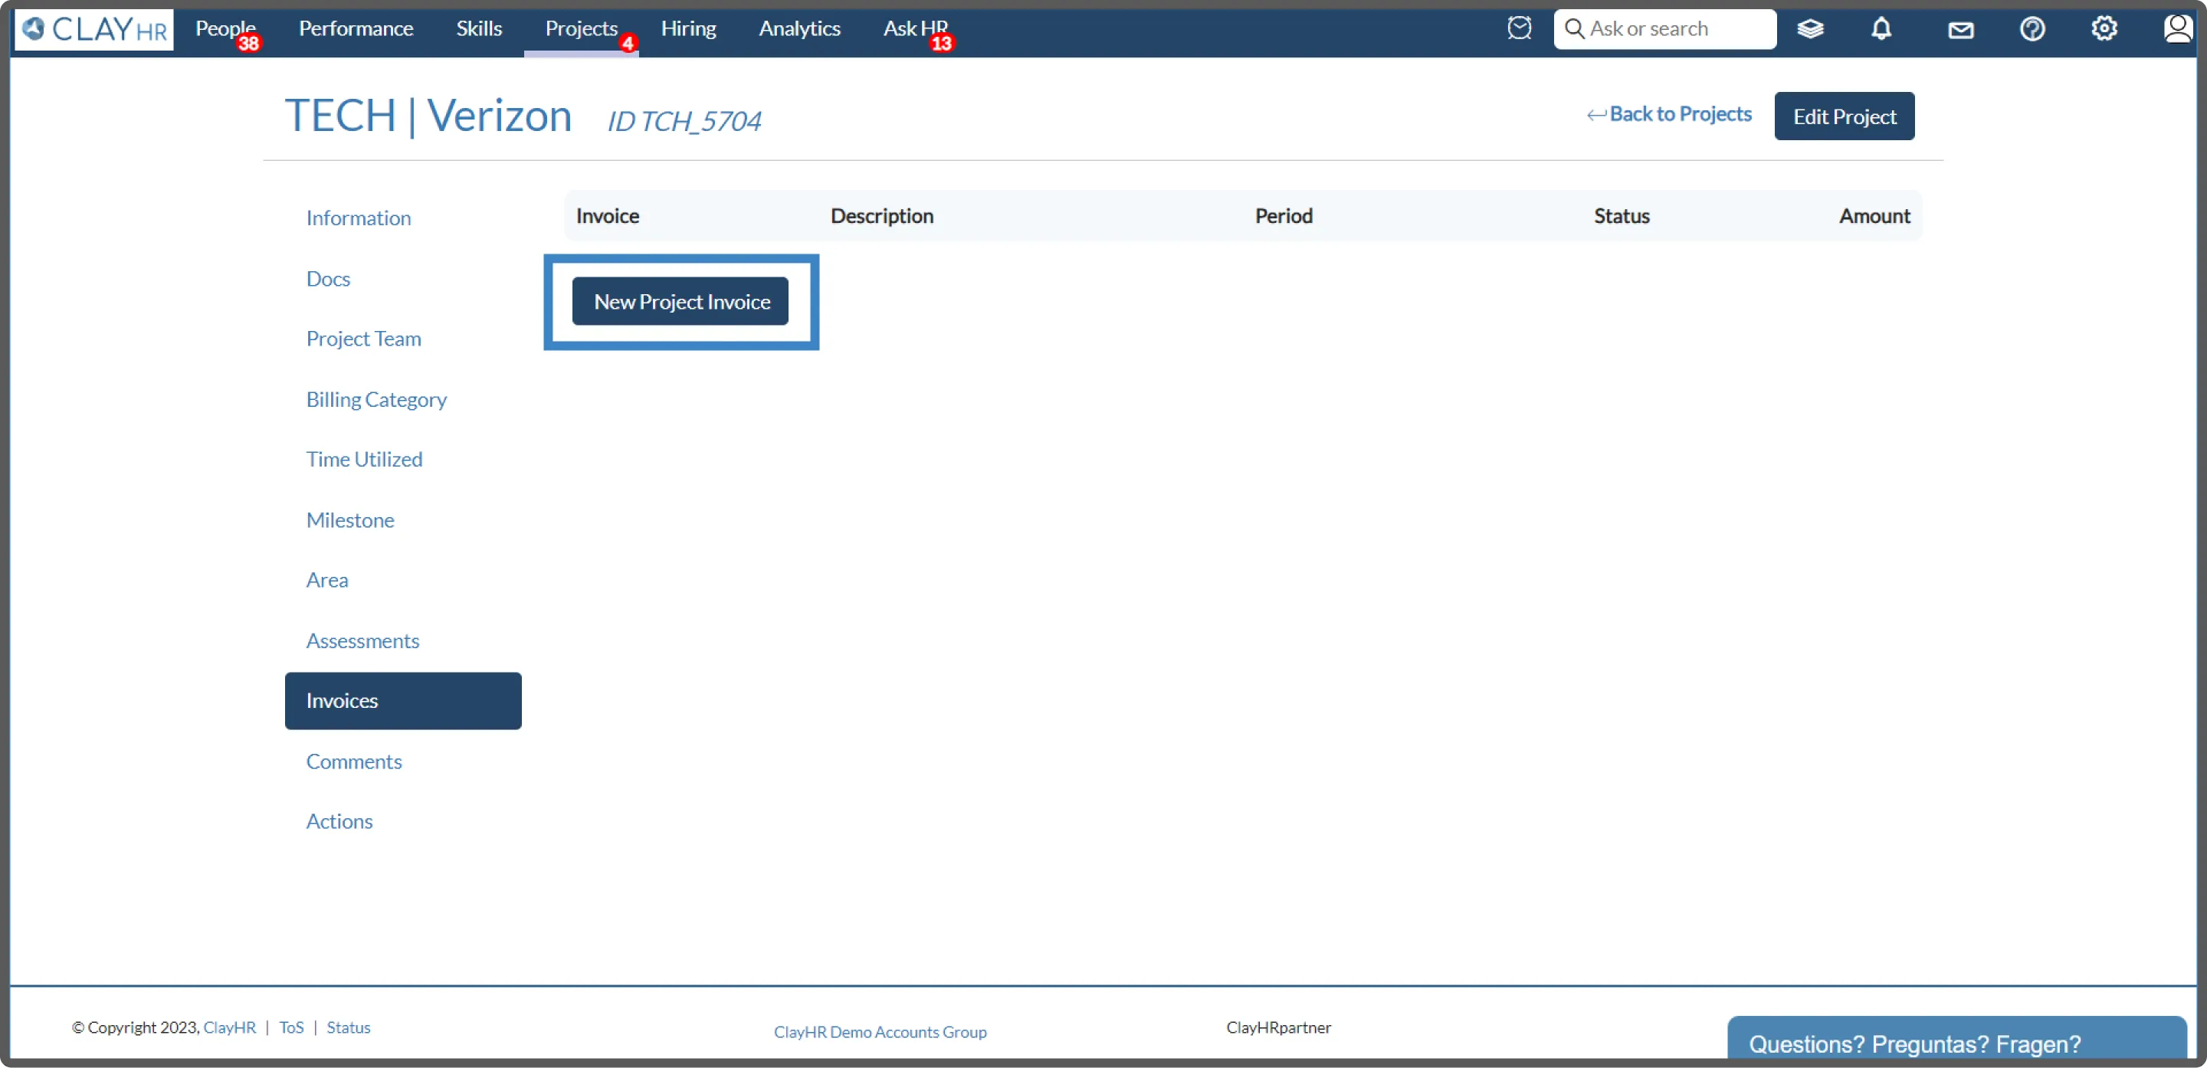Viewport: 2207px width, 1068px height.
Task: Select the Milestone side tab
Action: coord(349,520)
